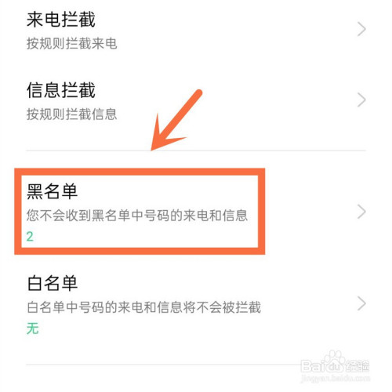Open 信息拦截 settings title
Image resolution: width=392 pixels, height=392 pixels.
61,90
